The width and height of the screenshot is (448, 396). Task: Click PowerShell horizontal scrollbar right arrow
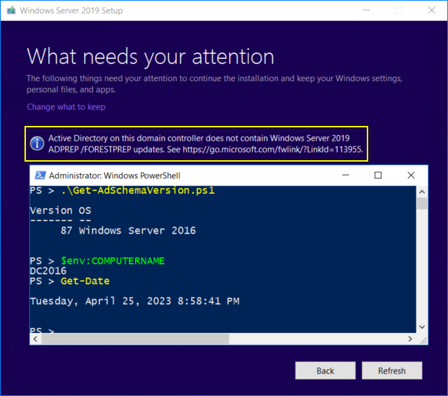[x=410, y=339]
